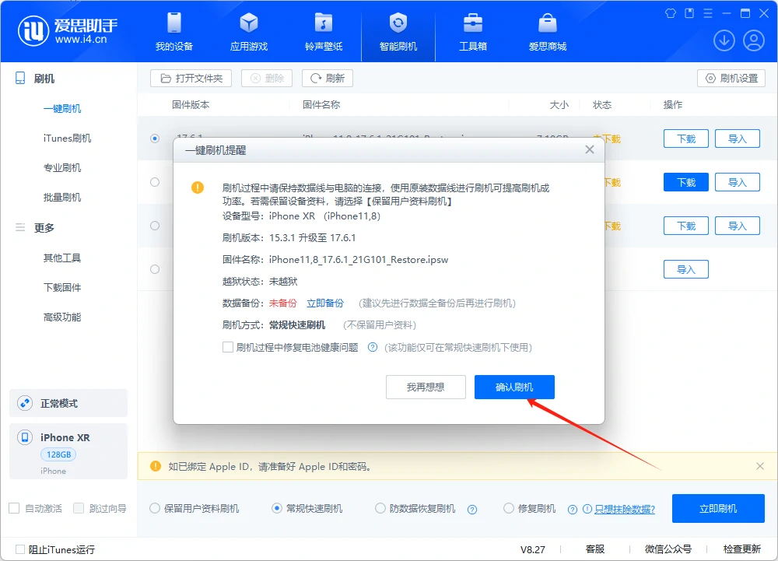Click 客服 in status bar
The height and width of the screenshot is (561, 778).
(x=595, y=549)
